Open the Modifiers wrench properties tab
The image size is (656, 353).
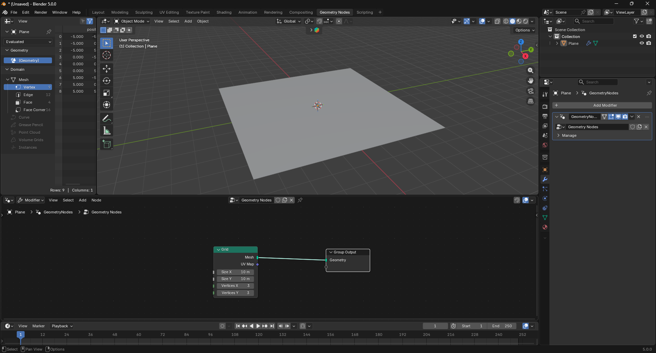pos(545,179)
